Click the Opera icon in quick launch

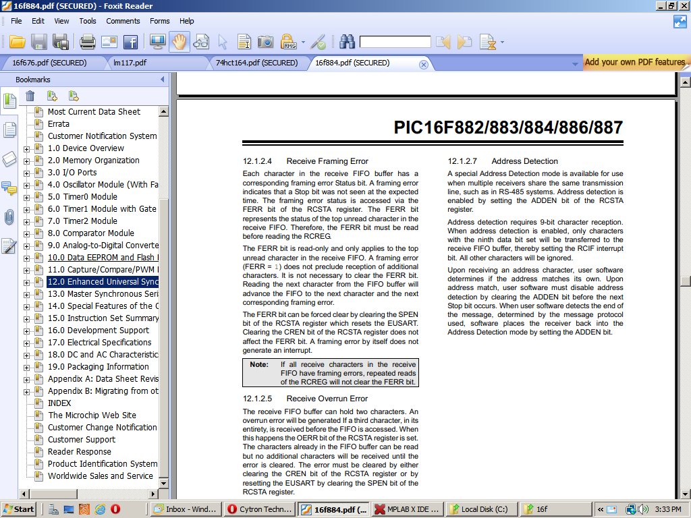coord(115,509)
